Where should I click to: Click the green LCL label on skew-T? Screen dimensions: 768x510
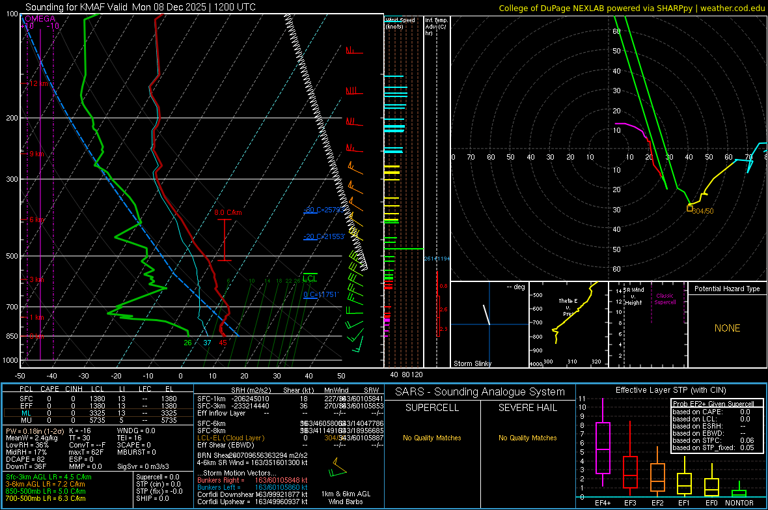310,279
